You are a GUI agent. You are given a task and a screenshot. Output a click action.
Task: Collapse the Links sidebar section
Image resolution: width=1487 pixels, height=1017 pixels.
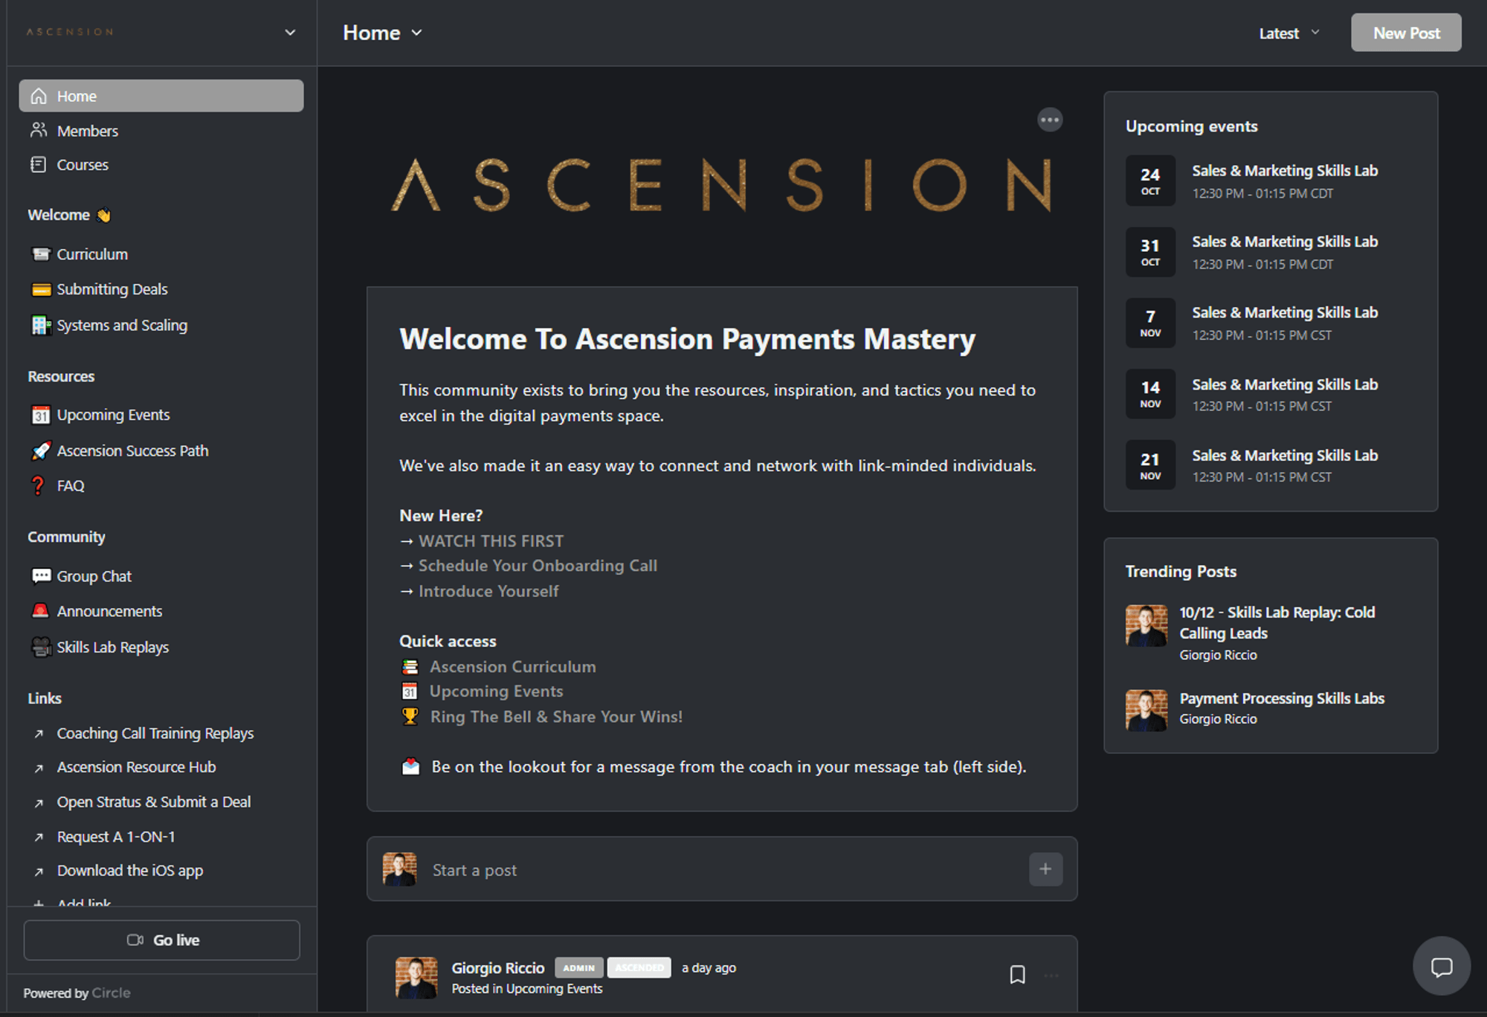[45, 698]
